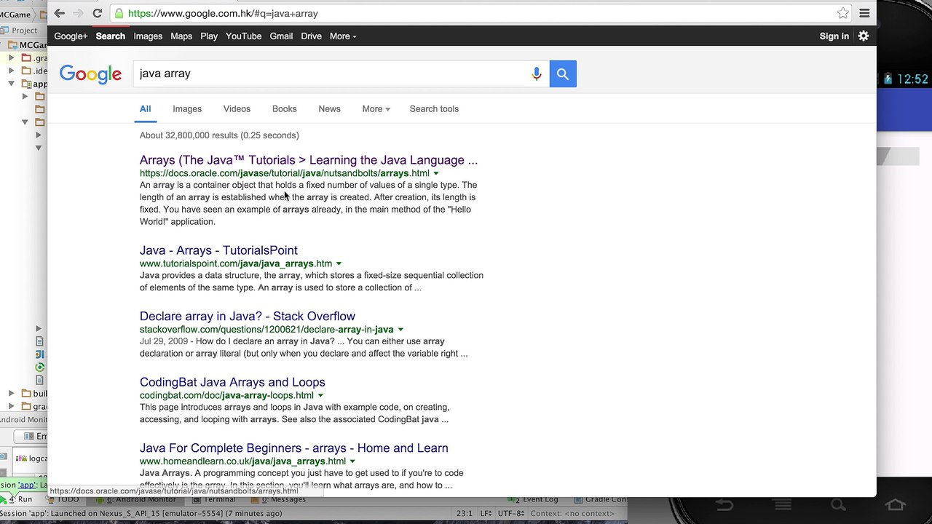Open the Run tool window in Android Studio
The height and width of the screenshot is (524, 932).
20,499
